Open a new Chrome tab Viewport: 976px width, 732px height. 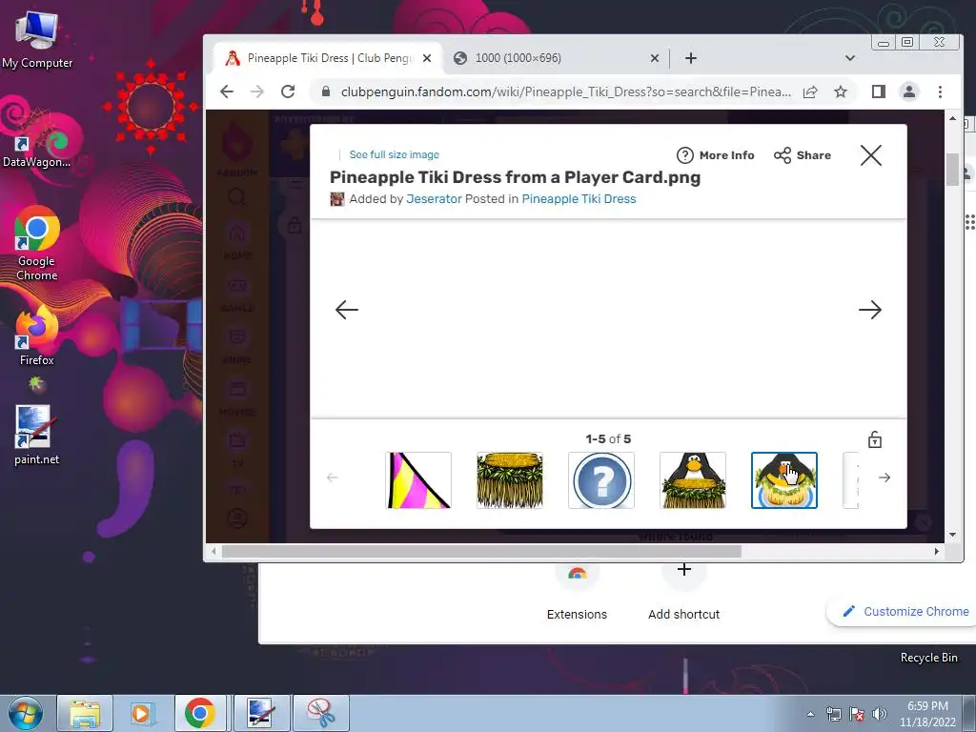(690, 58)
